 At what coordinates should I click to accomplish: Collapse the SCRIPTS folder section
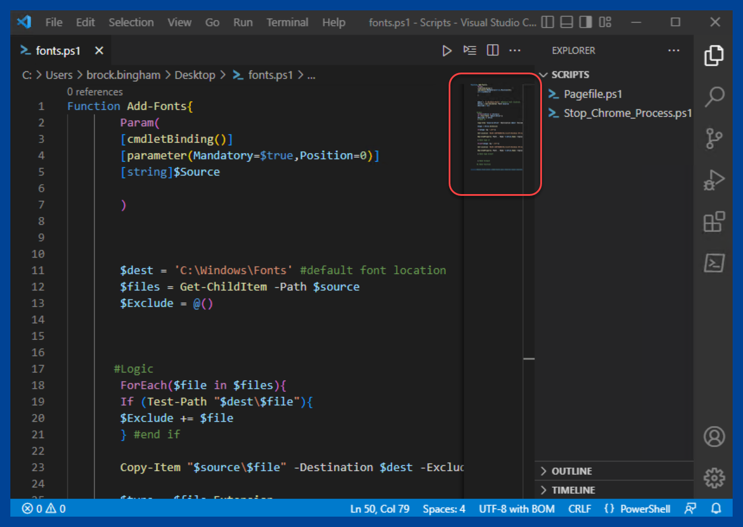(x=570, y=75)
